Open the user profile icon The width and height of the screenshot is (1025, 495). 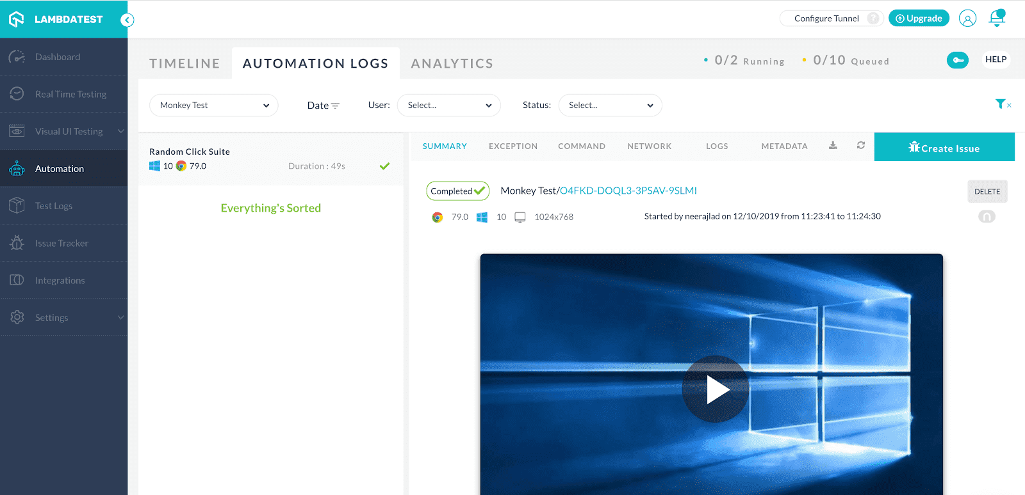tap(967, 19)
